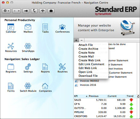140x119 pixels.
Task: Click the phone toolbar button
Action: (x=34, y=11)
